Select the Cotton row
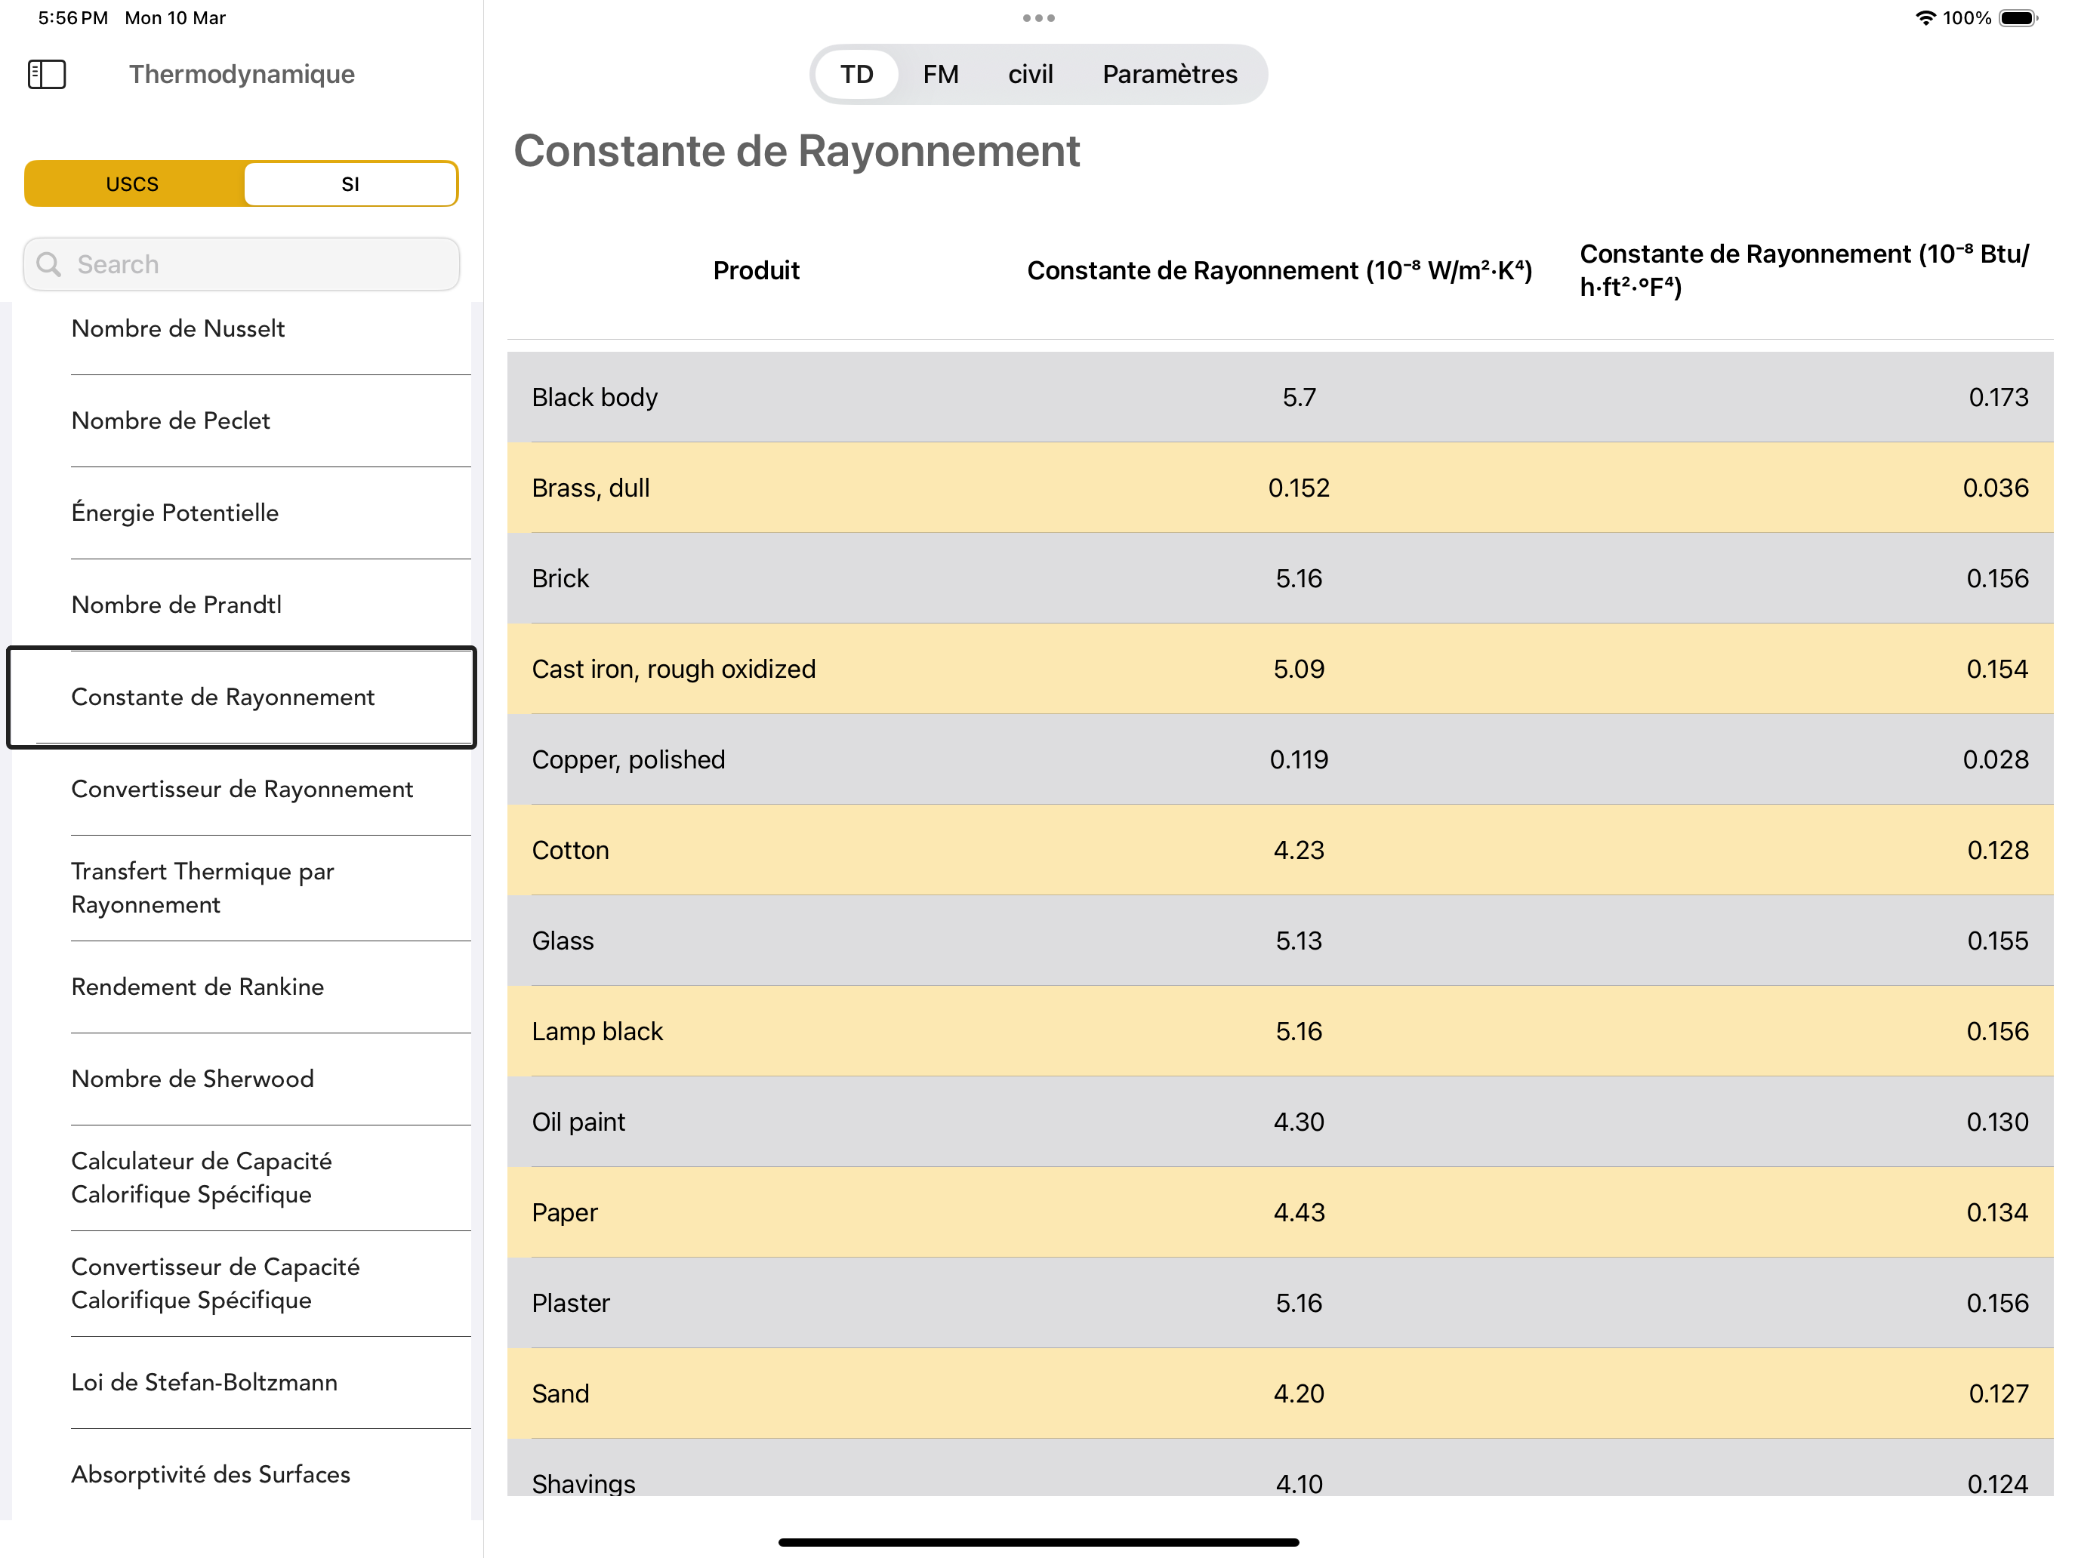2078x1558 pixels. [1279, 851]
